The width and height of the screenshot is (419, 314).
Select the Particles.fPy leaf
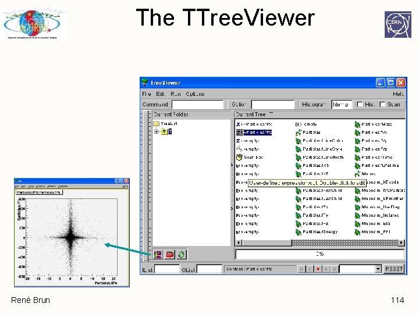(312, 215)
